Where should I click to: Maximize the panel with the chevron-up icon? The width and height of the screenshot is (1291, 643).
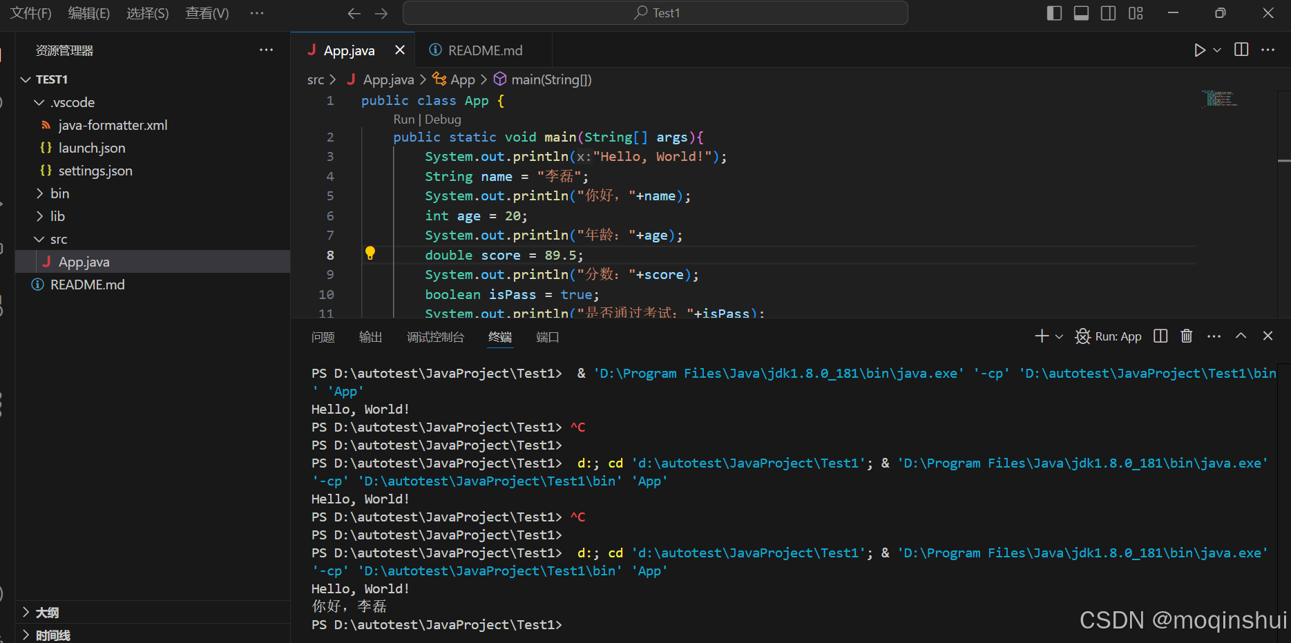(x=1241, y=336)
